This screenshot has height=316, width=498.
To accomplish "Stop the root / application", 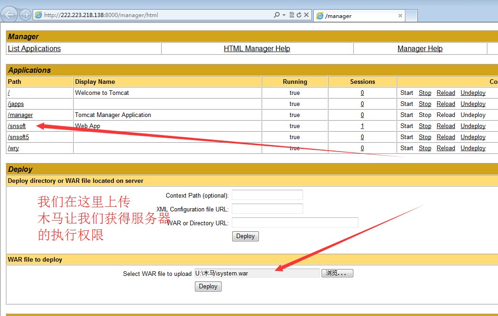I will coord(425,93).
